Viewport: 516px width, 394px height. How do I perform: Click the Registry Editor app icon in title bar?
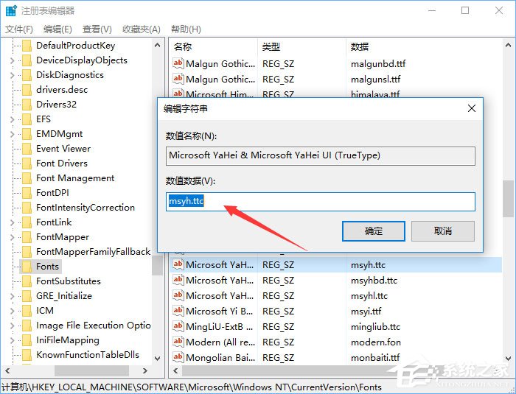tap(11, 10)
